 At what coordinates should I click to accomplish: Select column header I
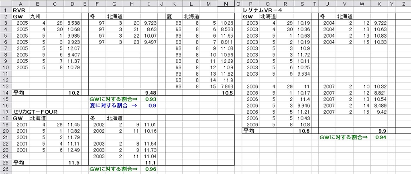pos(149,3)
